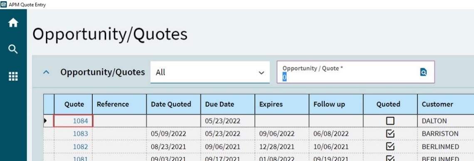Collapse the Opportunity/Quotes panel chevron
The width and height of the screenshot is (474, 161).
coord(46,72)
